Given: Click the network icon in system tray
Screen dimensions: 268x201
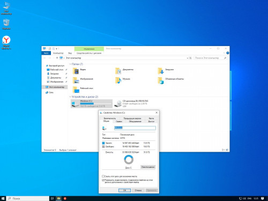Looking at the screenshot, I should pyautogui.click(x=241, y=198).
